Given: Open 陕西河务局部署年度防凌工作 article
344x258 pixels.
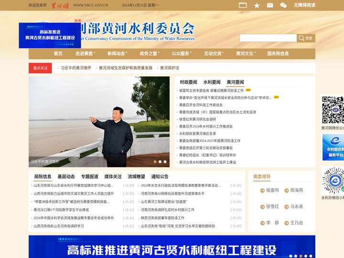Looking at the screenshot, I should [162, 218].
